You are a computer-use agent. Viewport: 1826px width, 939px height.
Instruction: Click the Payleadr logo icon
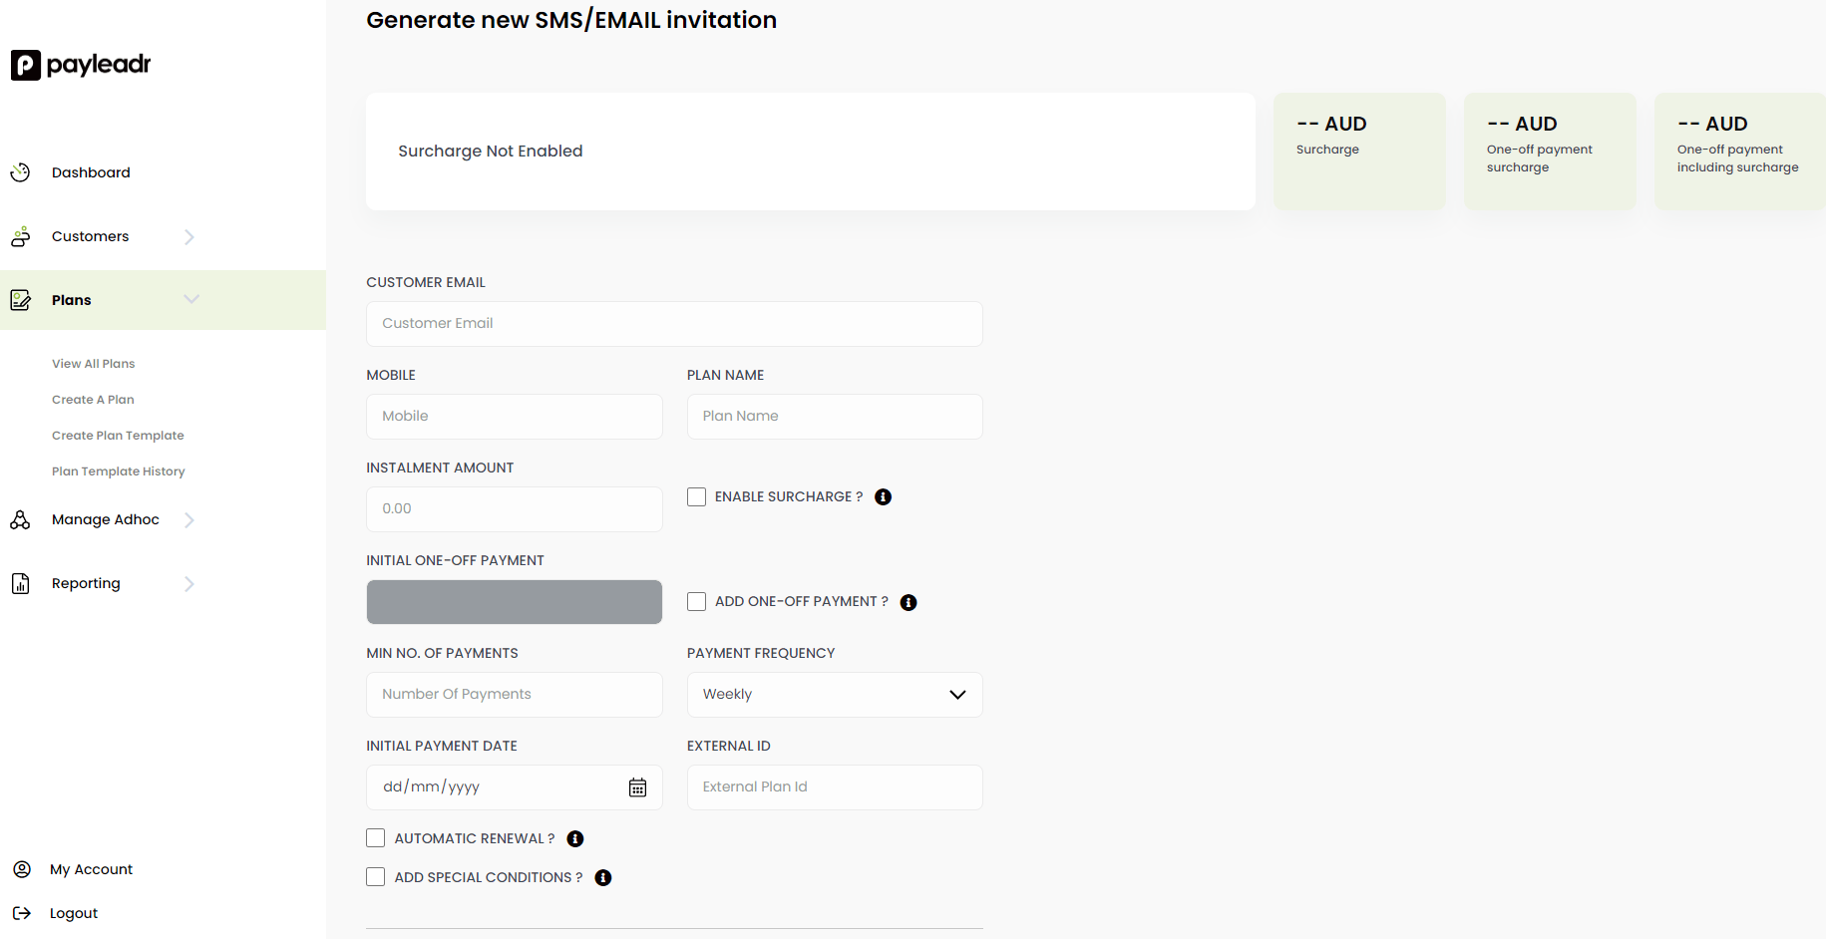(x=26, y=65)
